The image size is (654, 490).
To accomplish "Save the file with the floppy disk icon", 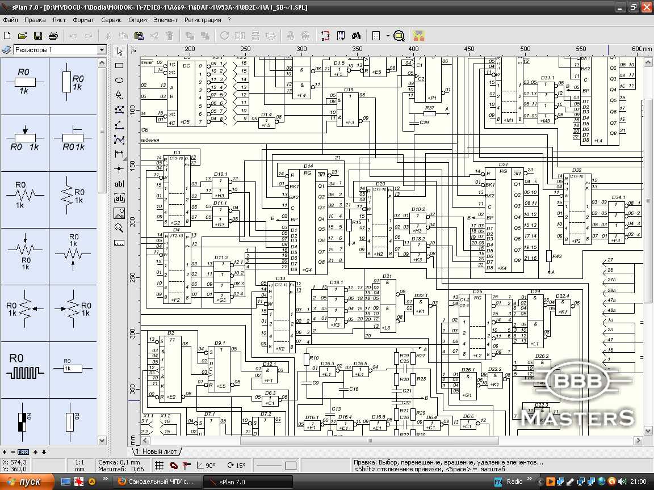I will coord(38,36).
